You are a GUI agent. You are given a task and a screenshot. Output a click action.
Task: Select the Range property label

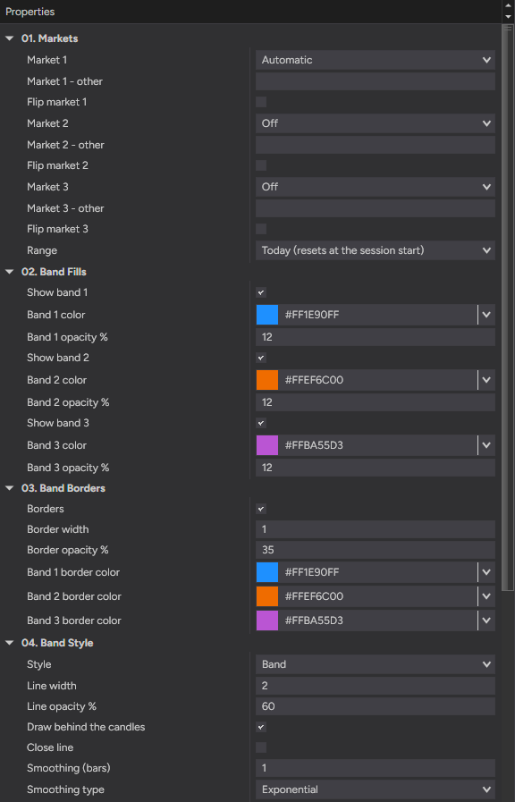tap(42, 250)
